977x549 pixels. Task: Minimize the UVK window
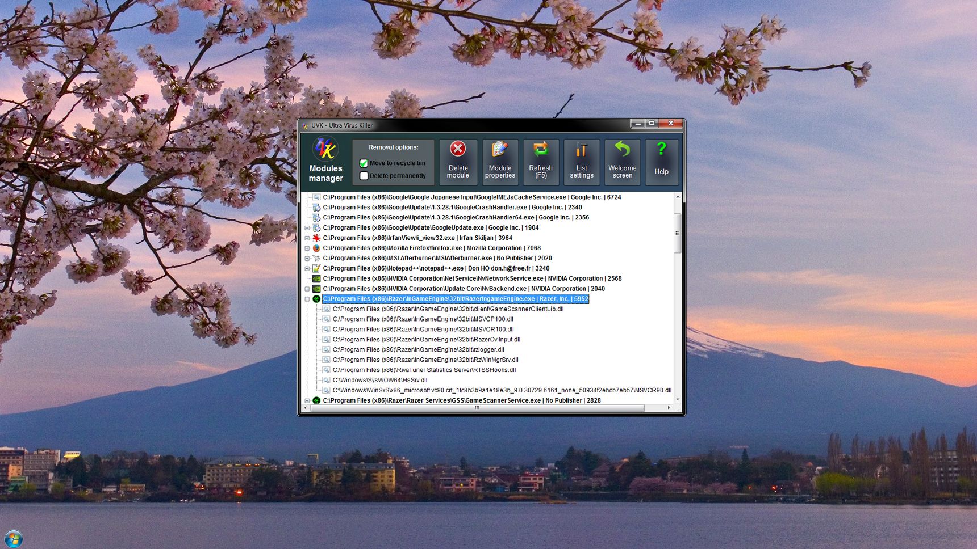pyautogui.click(x=638, y=124)
